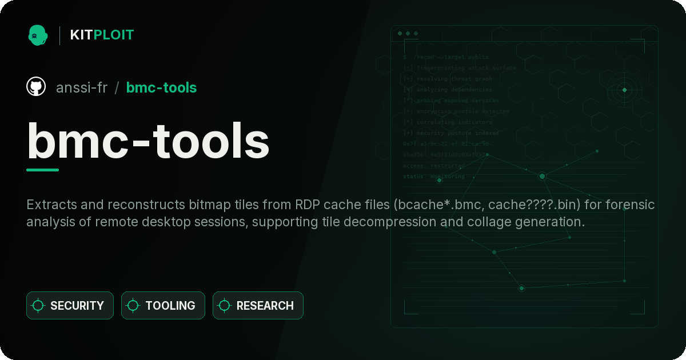Click terminal line 'status: monitoring'
The width and height of the screenshot is (686, 360).
[x=434, y=177]
